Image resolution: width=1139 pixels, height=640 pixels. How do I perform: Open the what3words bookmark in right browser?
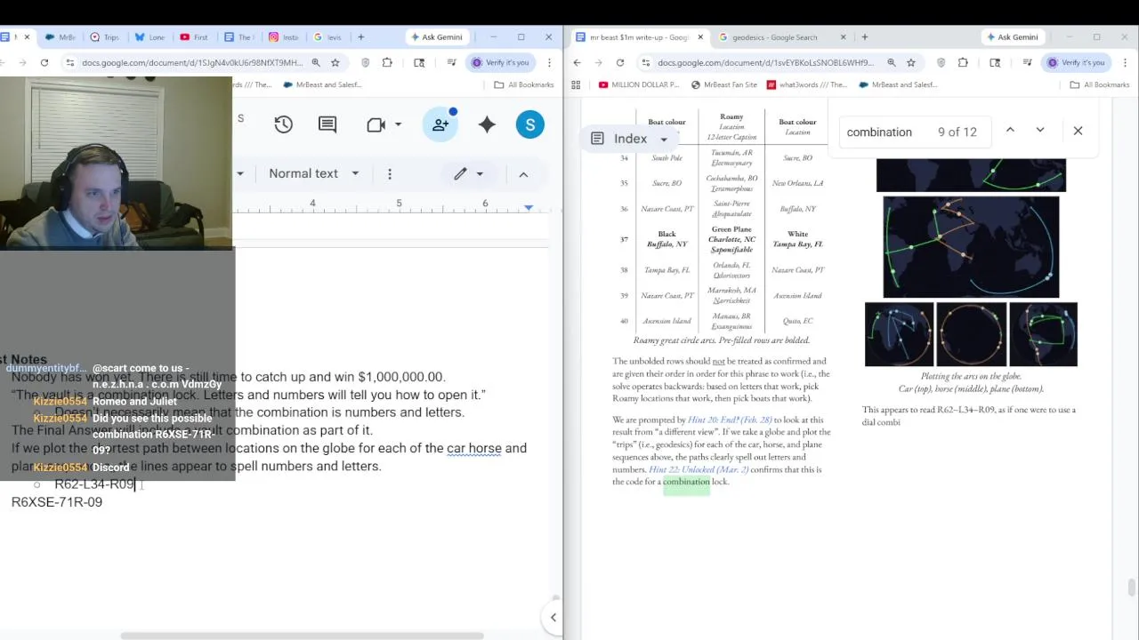[x=806, y=84]
